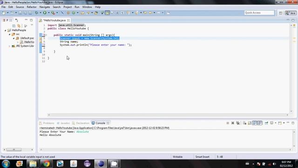Screen dimensions: 298x168
Task: Click the Save icon in toolbar
Action: pyautogui.click(x=20, y=13)
